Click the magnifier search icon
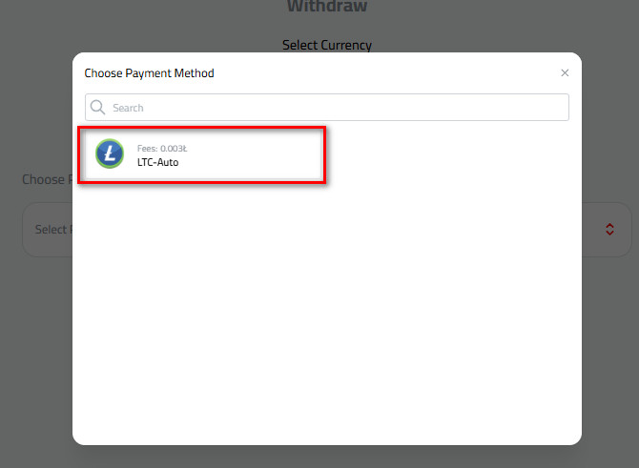This screenshot has width=639, height=468. coord(98,108)
